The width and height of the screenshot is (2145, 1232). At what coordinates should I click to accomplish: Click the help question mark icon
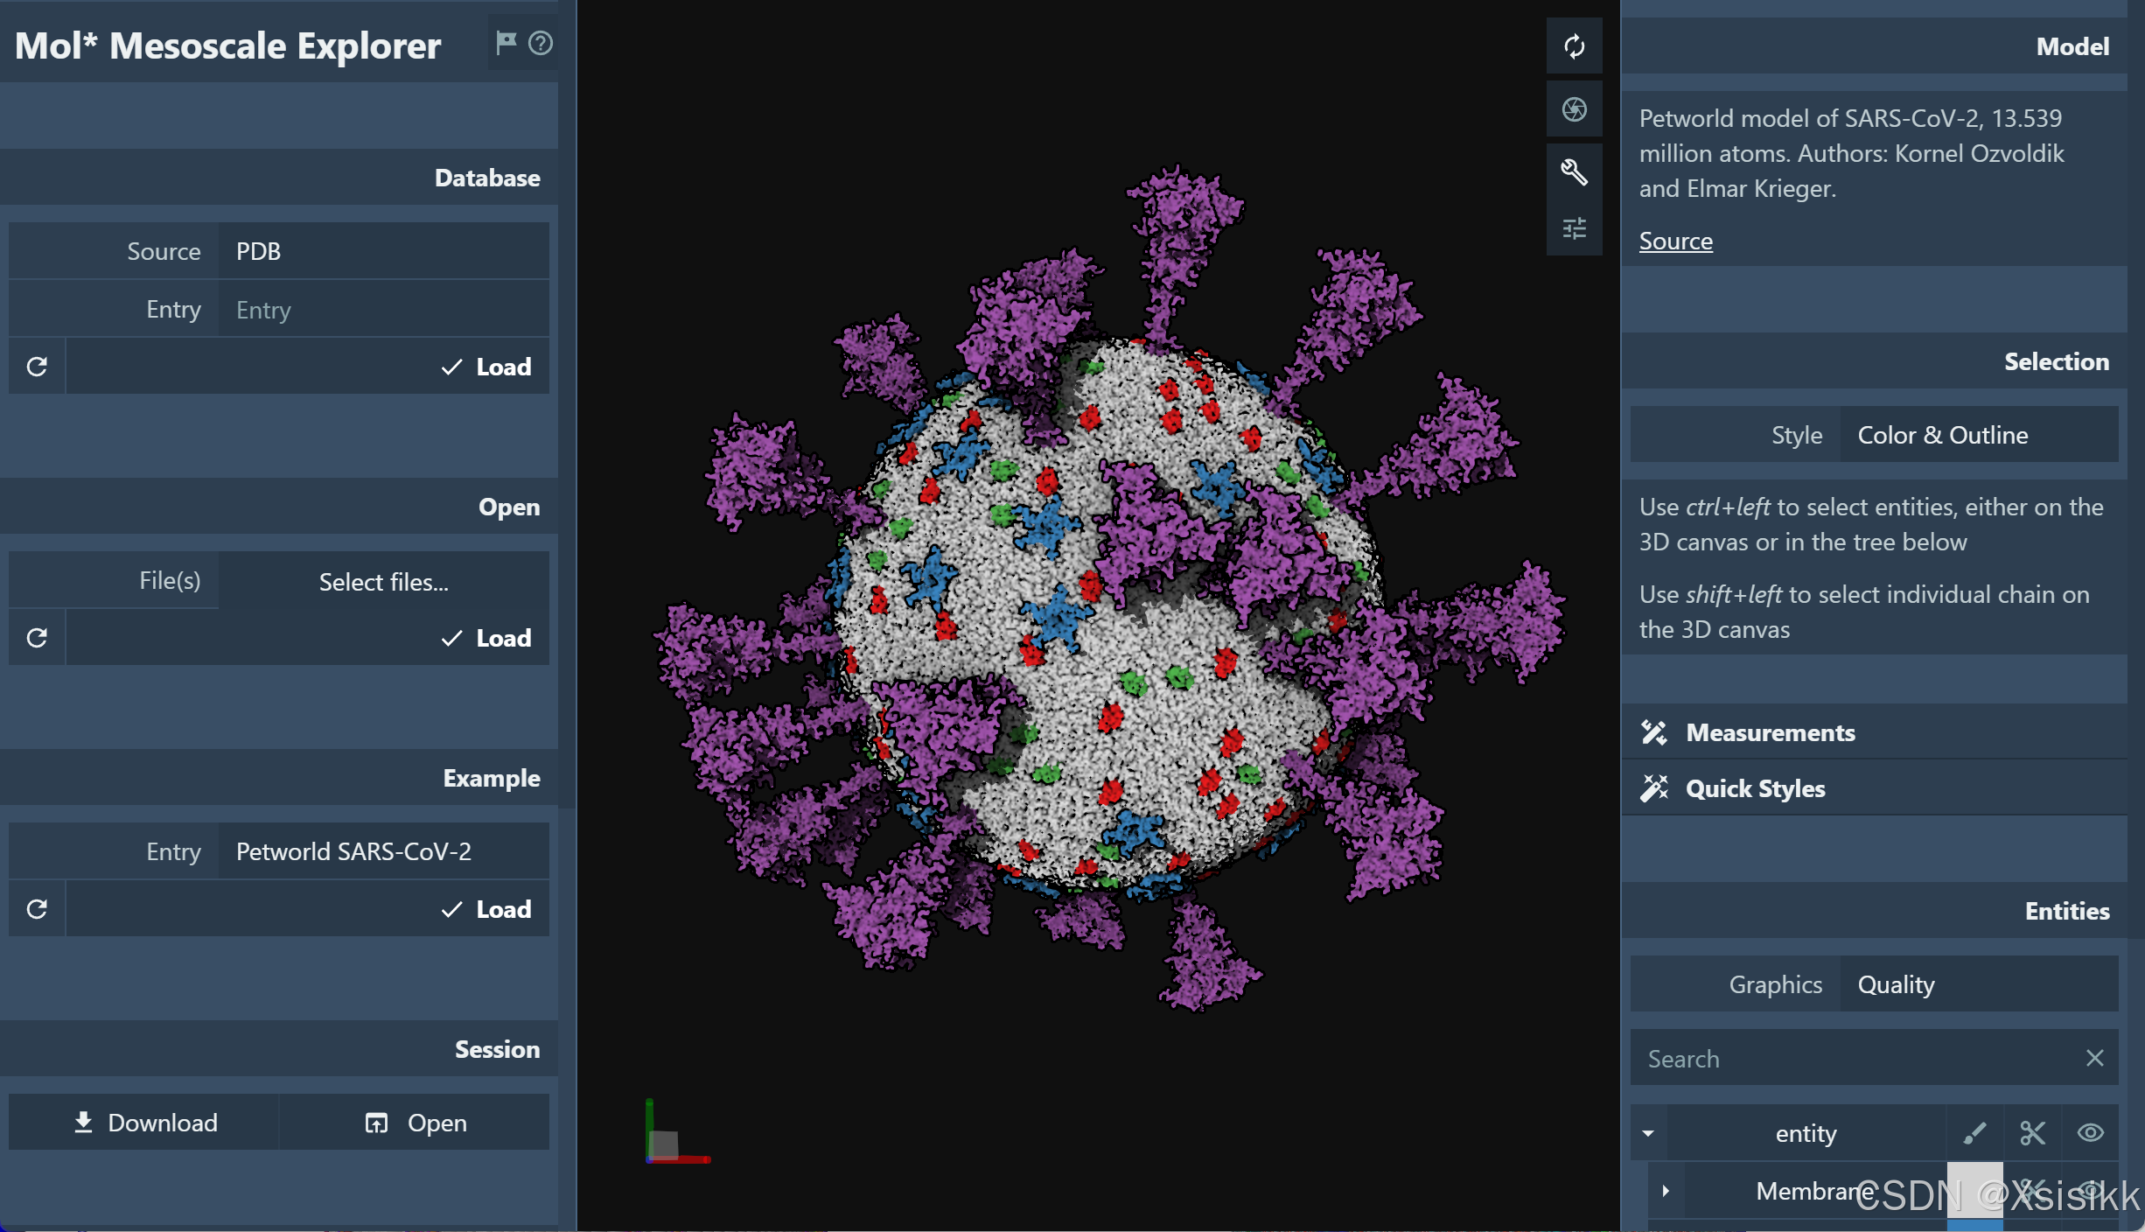(541, 43)
